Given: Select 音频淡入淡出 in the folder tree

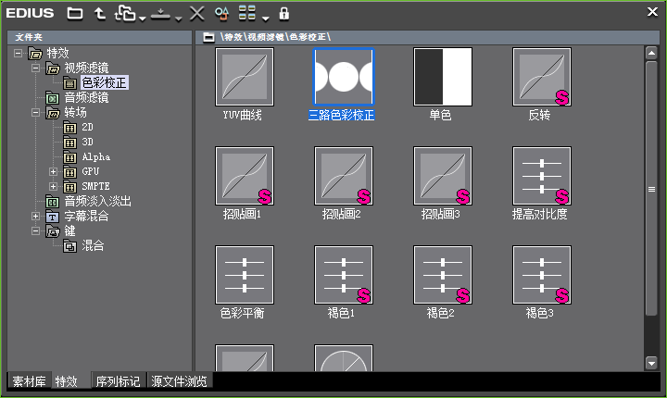Looking at the screenshot, I should pos(96,202).
